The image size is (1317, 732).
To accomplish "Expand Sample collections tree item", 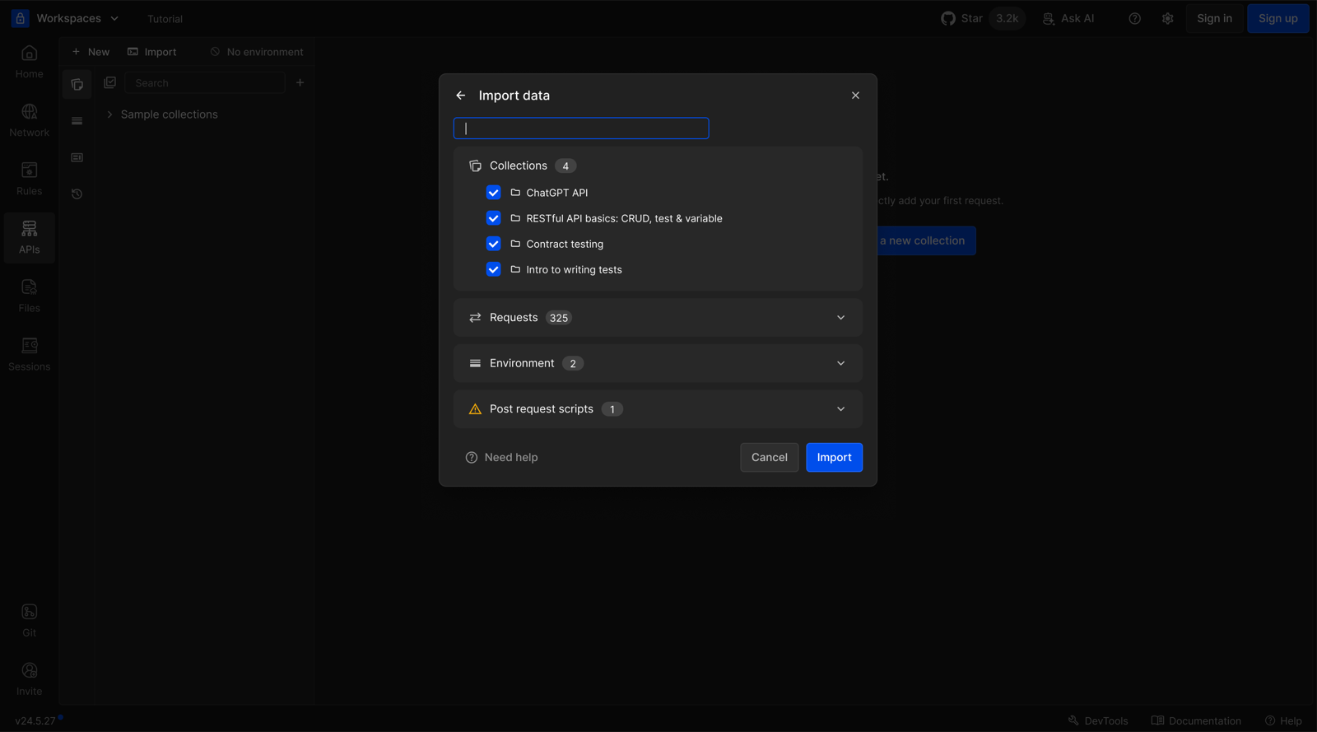I will 109,114.
